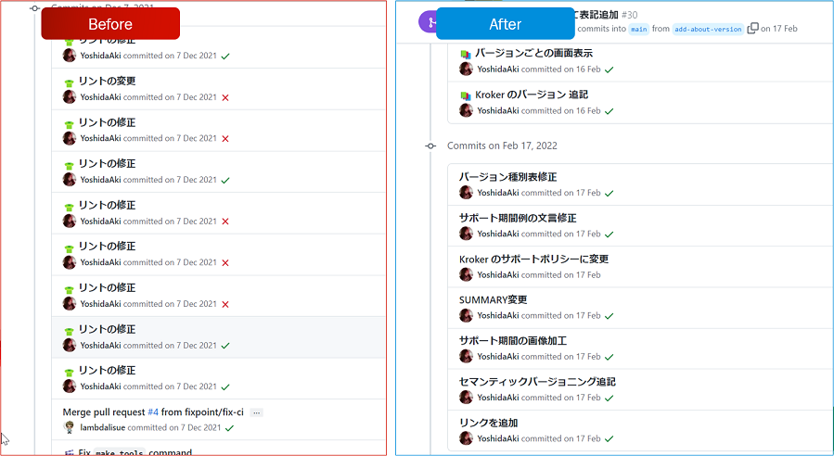Open the サポート期間例の文言修正 commit title
Viewport: 834px width, 456px height.
[518, 218]
